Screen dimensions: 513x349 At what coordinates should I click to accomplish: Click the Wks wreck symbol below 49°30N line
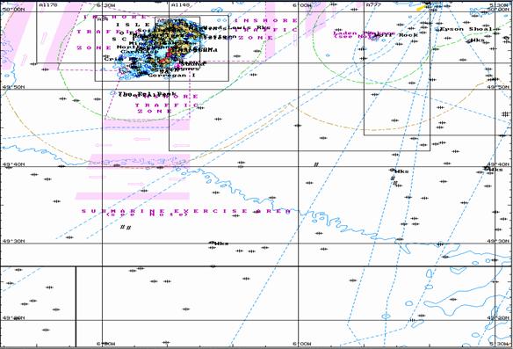(220, 244)
